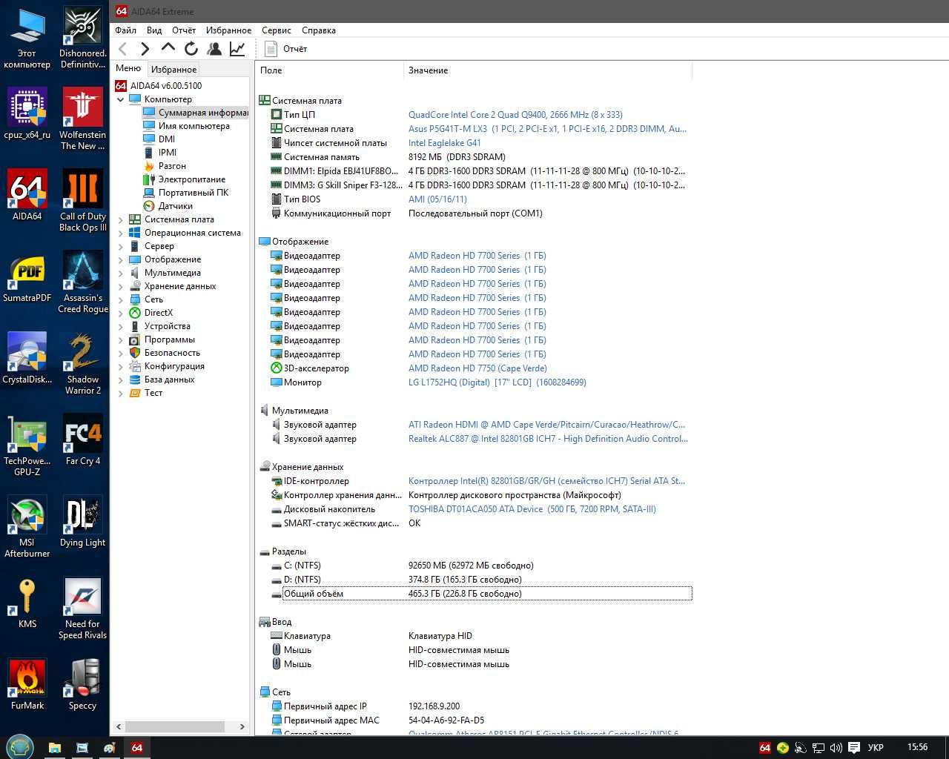This screenshot has width=949, height=759.
Task: Open Speccy desktop icon
Action: pyautogui.click(x=82, y=685)
